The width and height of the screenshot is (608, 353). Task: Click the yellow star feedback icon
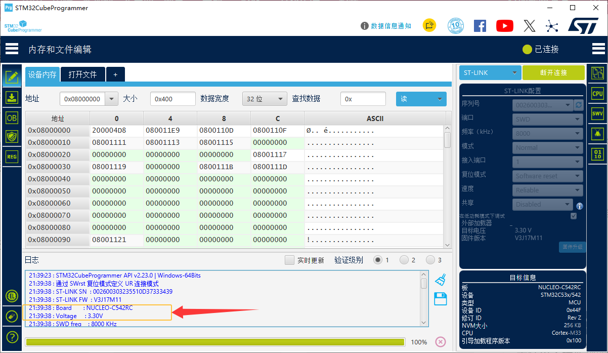click(x=429, y=25)
